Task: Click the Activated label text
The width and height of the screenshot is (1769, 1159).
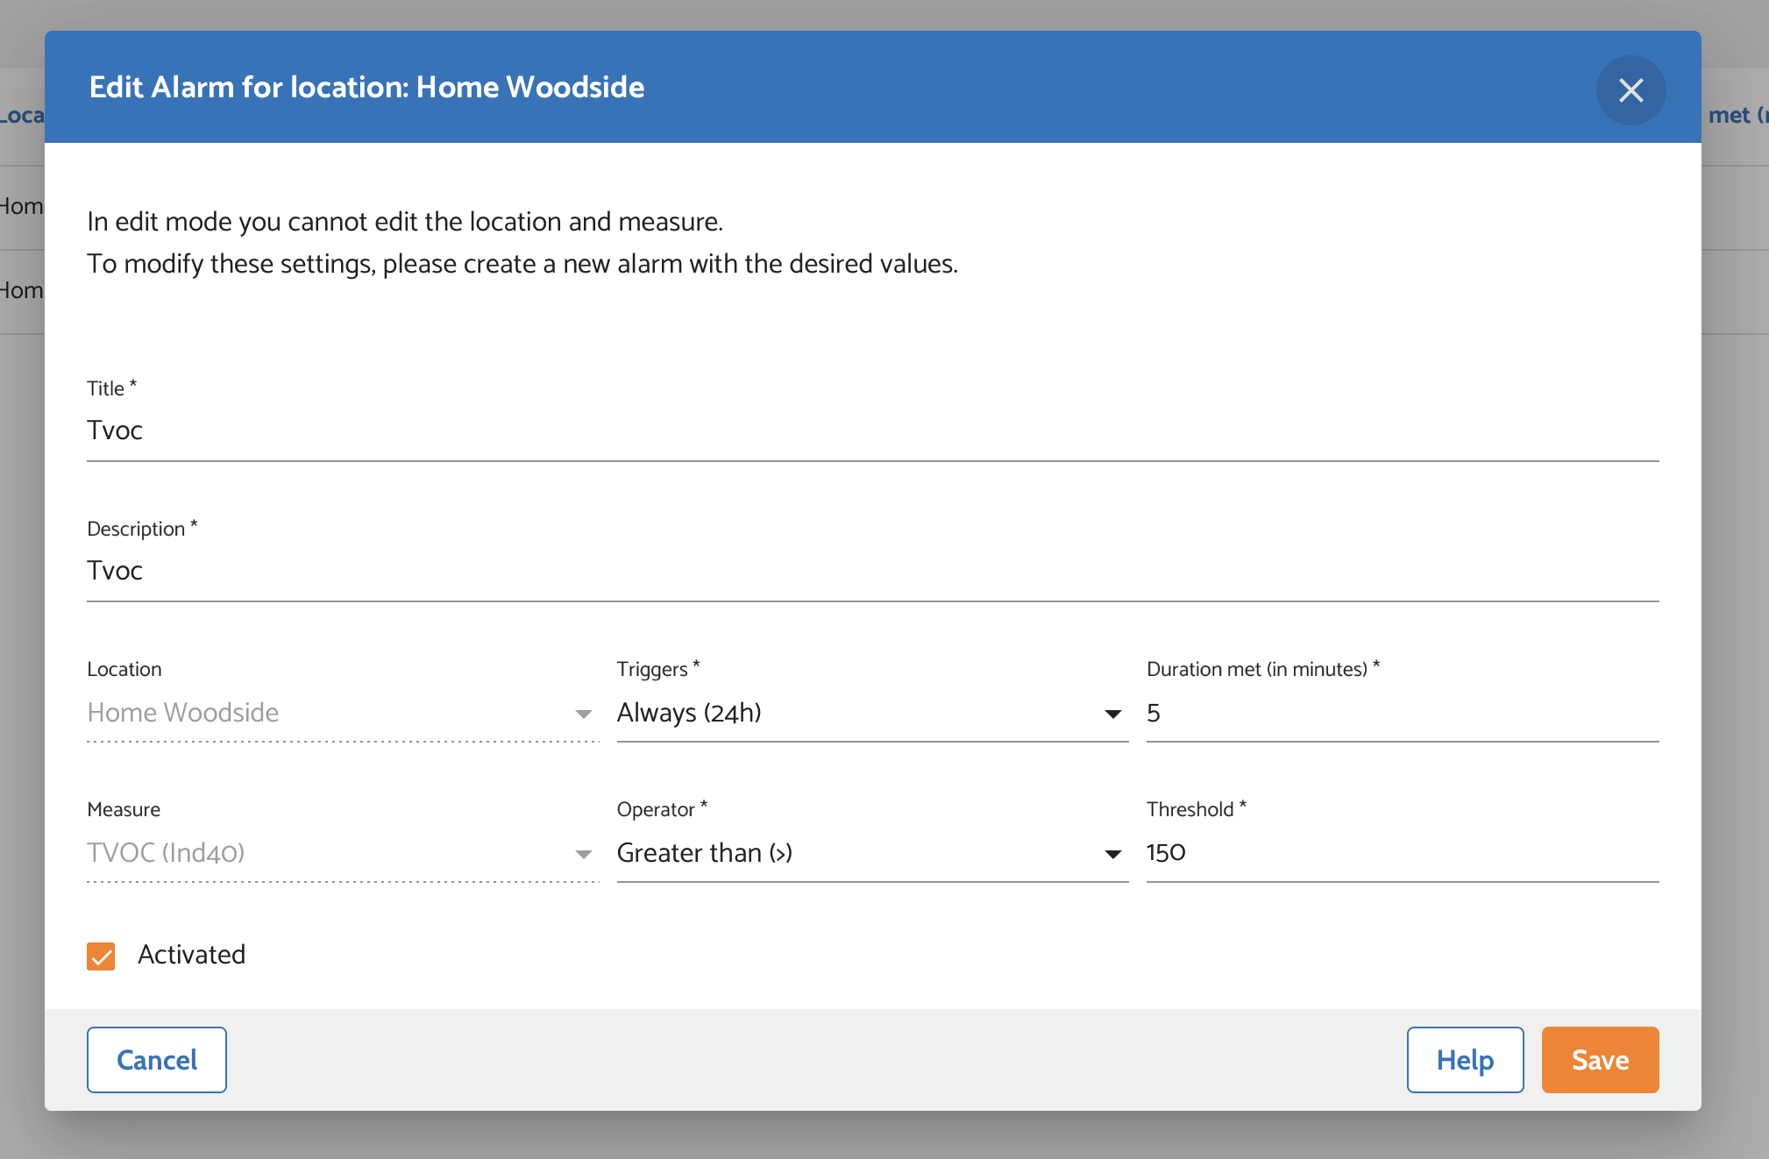Action: [x=191, y=955]
